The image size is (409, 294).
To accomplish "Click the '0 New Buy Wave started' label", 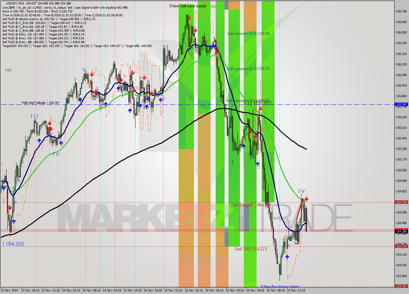I will pyautogui.click(x=280, y=287).
